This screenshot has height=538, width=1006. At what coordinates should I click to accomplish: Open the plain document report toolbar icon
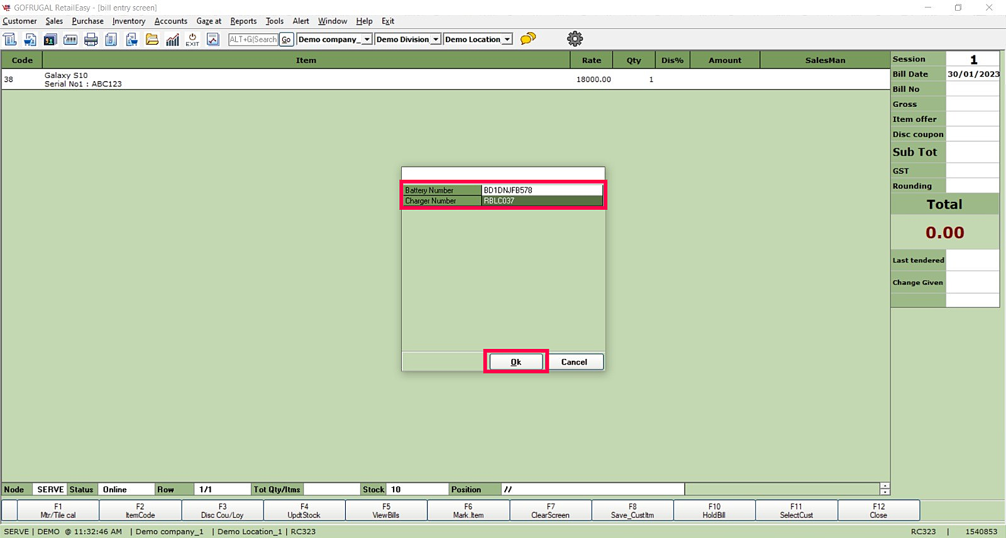pyautogui.click(x=111, y=40)
